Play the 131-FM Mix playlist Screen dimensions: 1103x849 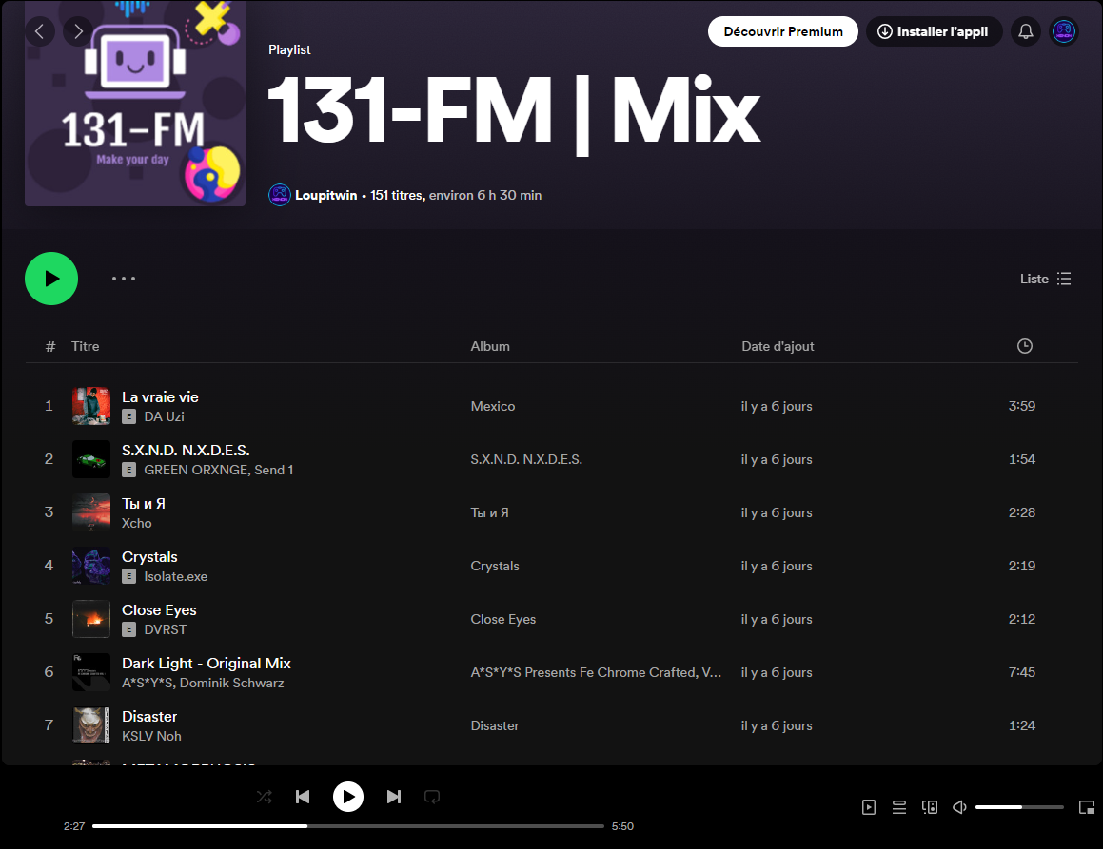coord(51,279)
